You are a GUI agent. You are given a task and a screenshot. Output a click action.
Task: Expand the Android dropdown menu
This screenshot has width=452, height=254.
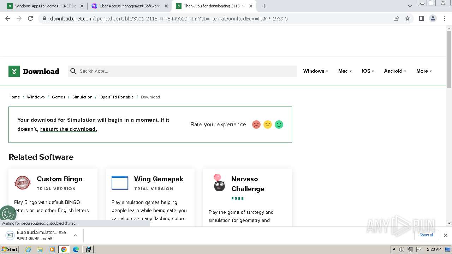pos(395,71)
